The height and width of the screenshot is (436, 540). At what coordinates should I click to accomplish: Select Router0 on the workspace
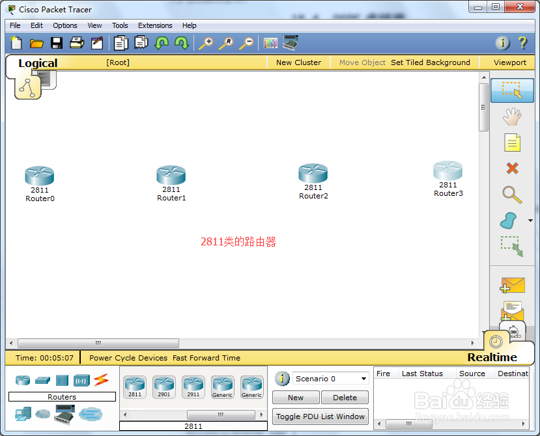point(40,176)
